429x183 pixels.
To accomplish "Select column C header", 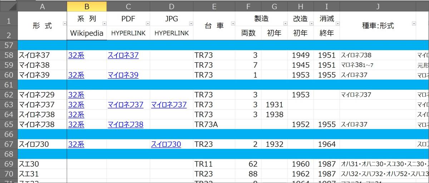I will click(x=128, y=6).
